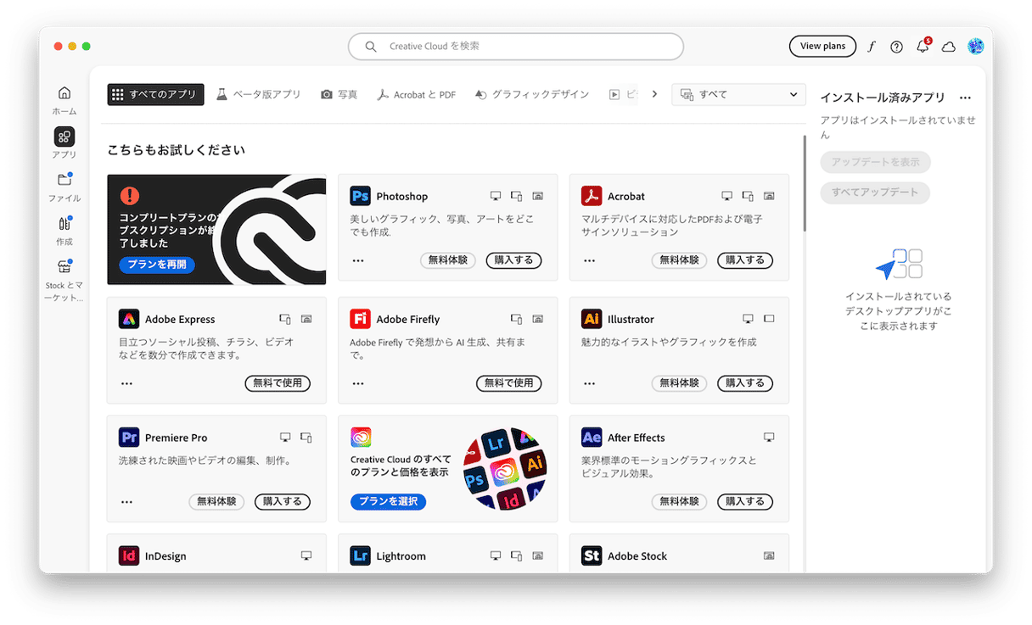Select the Adobe Firefly icon
The height and width of the screenshot is (625, 1032).
pos(360,319)
